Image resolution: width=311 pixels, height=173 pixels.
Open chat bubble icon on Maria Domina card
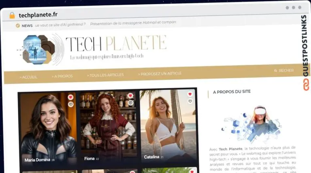pyautogui.click(x=70, y=104)
